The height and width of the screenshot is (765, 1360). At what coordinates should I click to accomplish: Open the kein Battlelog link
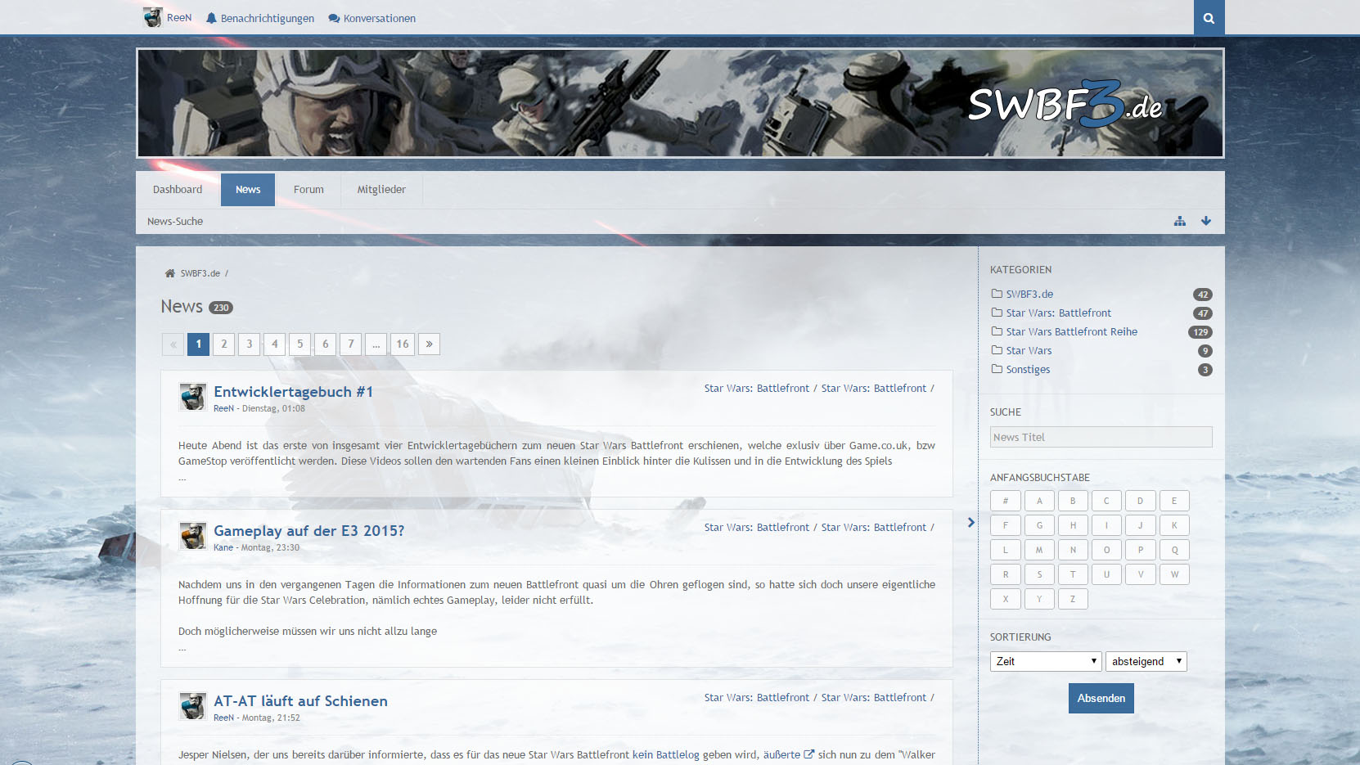pos(666,754)
